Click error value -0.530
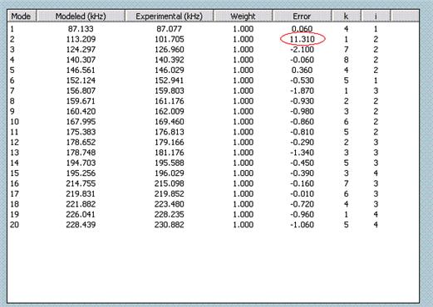The width and height of the screenshot is (433, 307). point(302,80)
